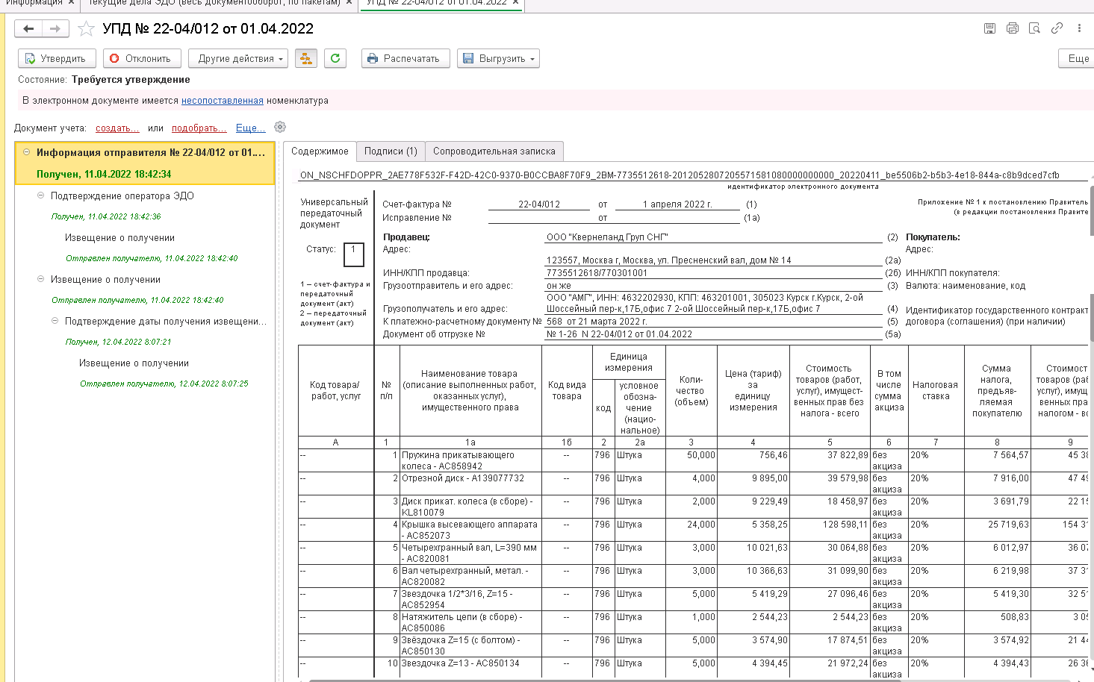Click the 'Утвердить' button
Image resolution: width=1094 pixels, height=682 pixels.
tap(56, 59)
